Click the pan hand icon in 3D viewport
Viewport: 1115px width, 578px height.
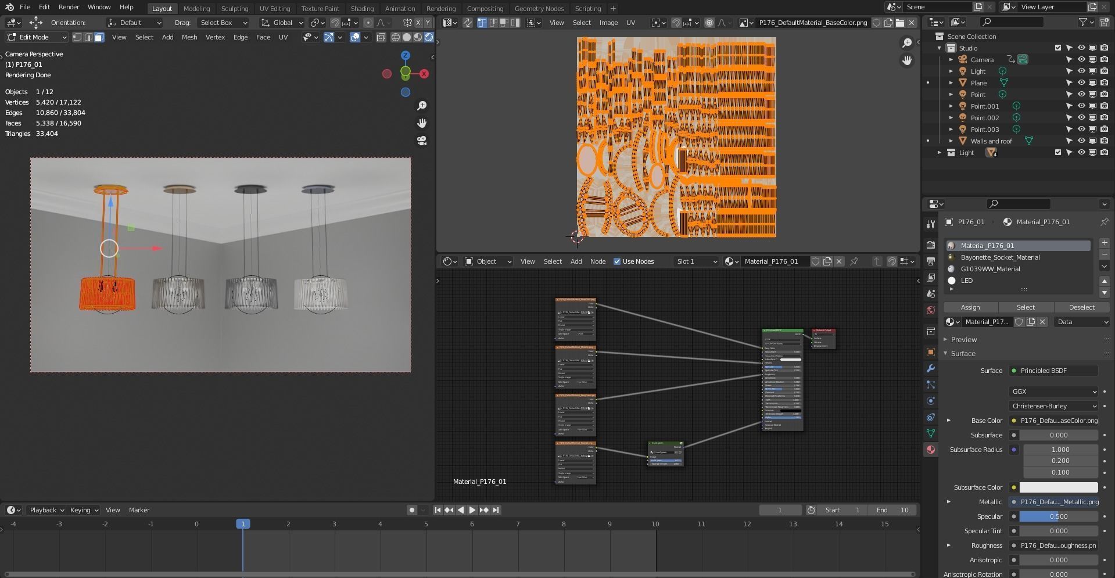coord(422,123)
